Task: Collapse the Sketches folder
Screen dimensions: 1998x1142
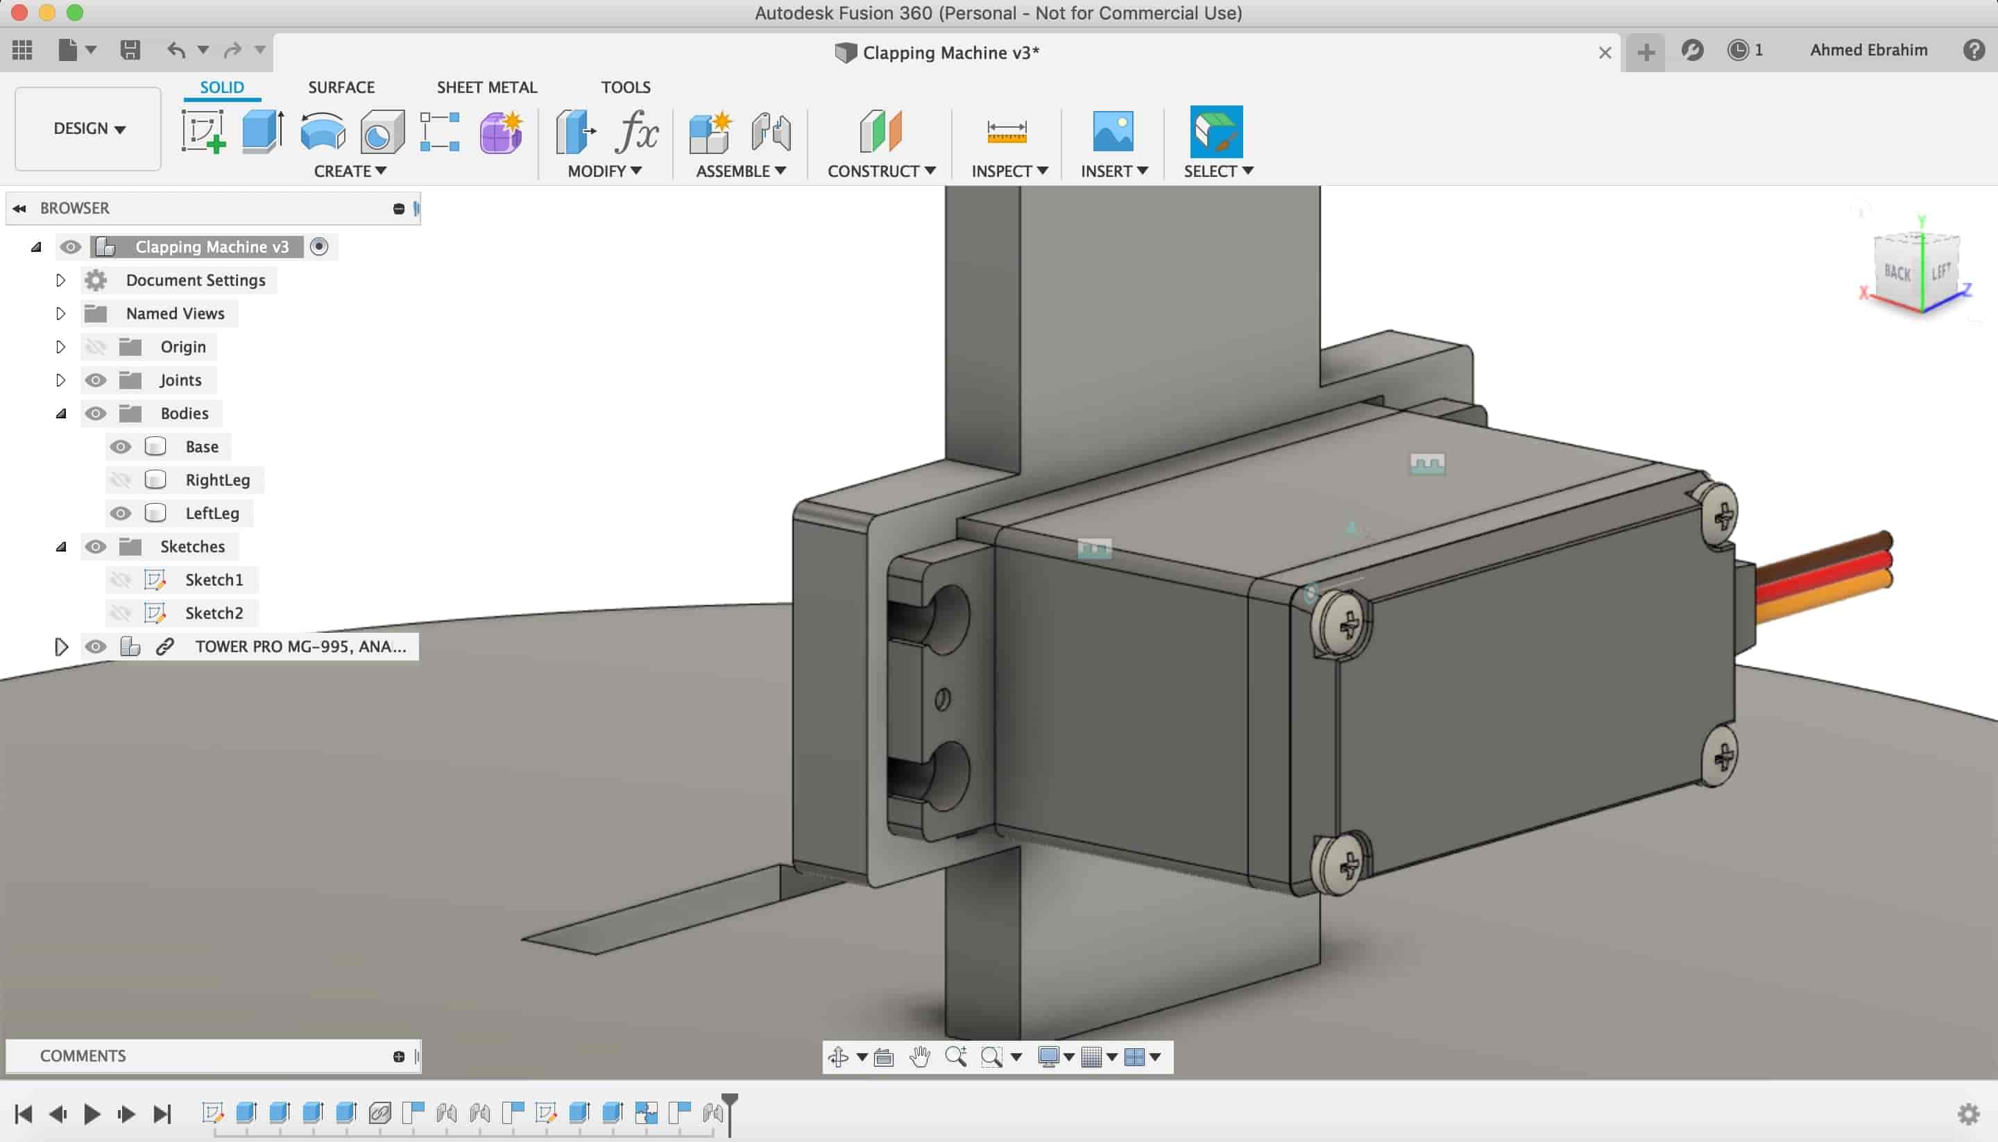Action: 61,547
